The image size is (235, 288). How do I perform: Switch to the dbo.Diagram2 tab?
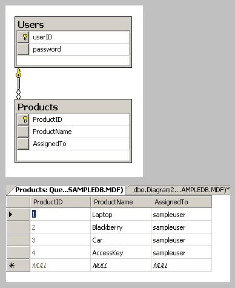pyautogui.click(x=181, y=190)
